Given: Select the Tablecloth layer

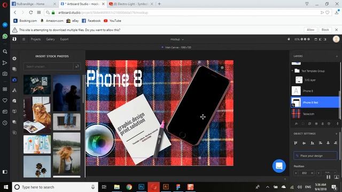Looking at the screenshot, I should 315,114.
